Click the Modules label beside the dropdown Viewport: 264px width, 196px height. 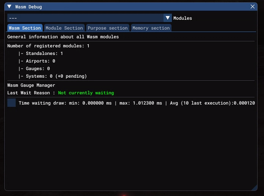[x=182, y=18]
